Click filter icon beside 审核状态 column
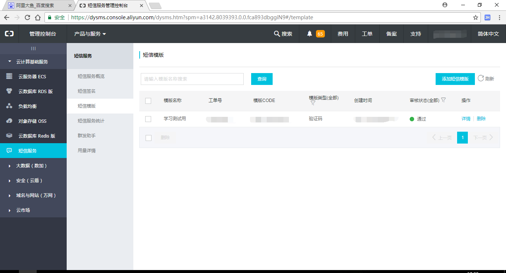 (x=443, y=100)
